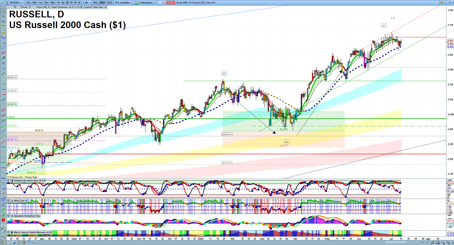
Task: Select the ruler measuring tool
Action: [3, 100]
